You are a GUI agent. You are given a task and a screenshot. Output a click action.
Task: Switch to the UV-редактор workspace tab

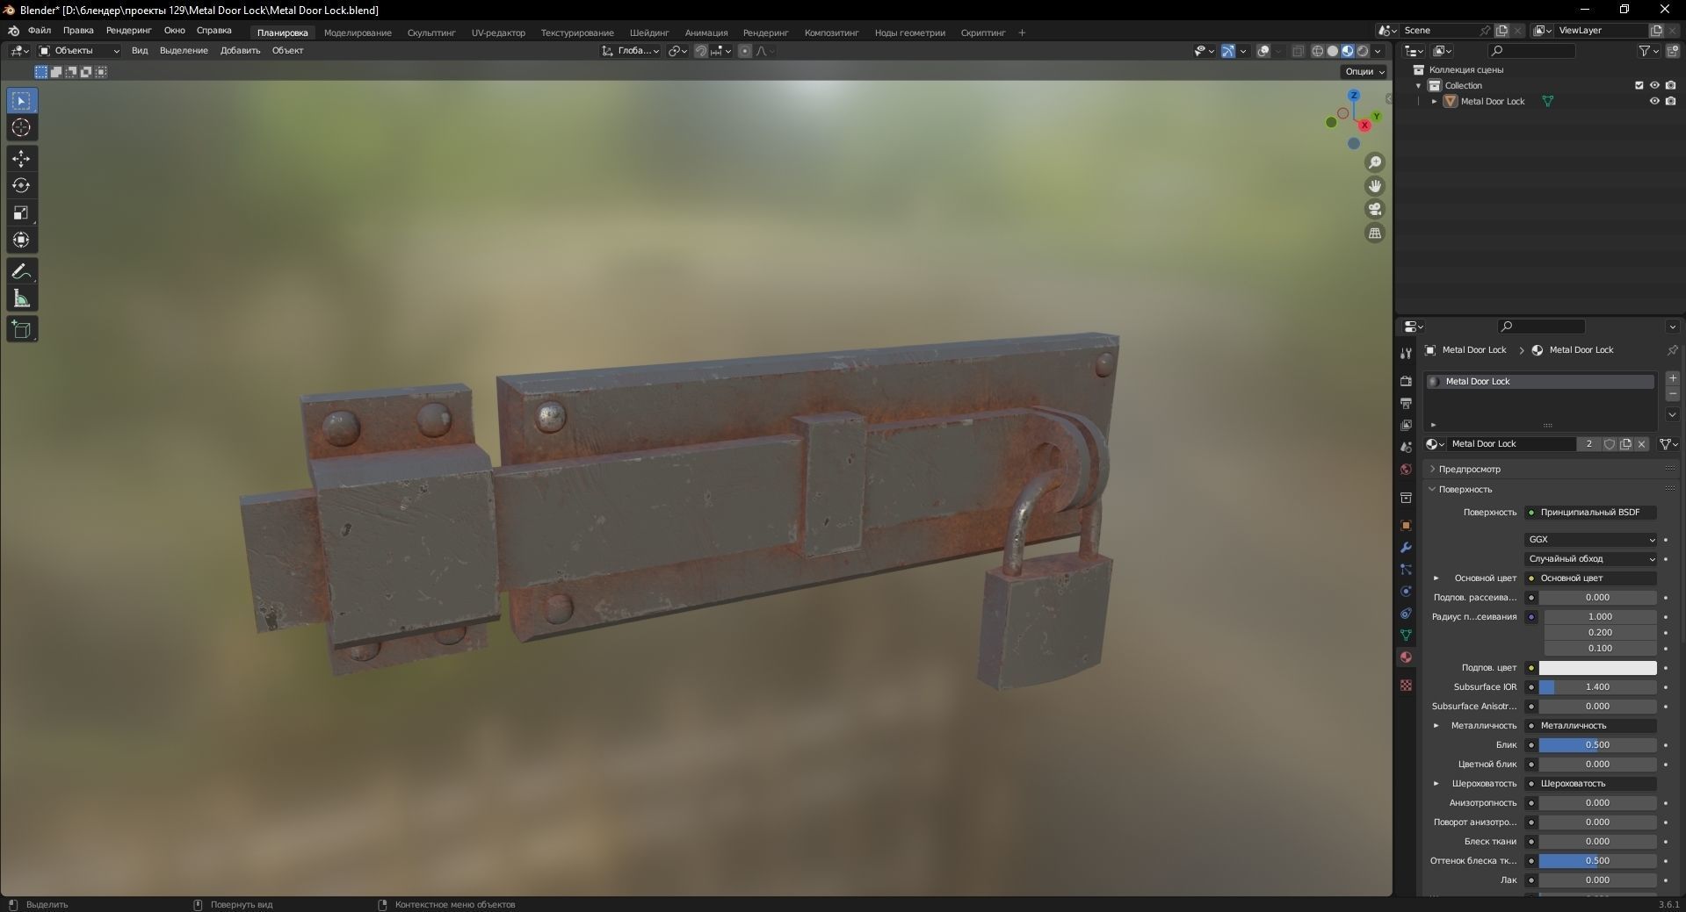(498, 32)
